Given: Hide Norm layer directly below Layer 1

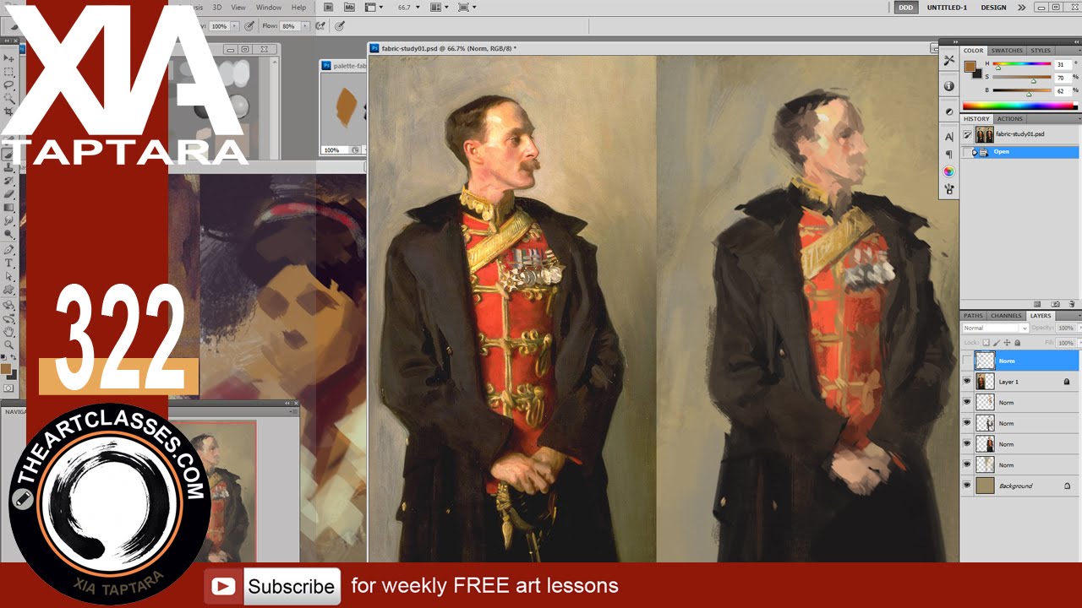Looking at the screenshot, I should [x=967, y=402].
